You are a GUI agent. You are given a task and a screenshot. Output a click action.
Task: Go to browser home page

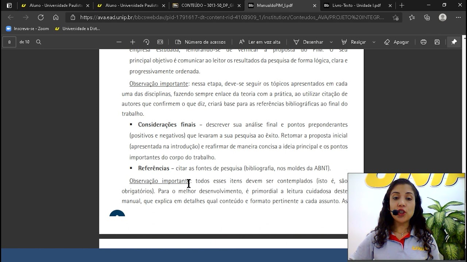(55, 17)
